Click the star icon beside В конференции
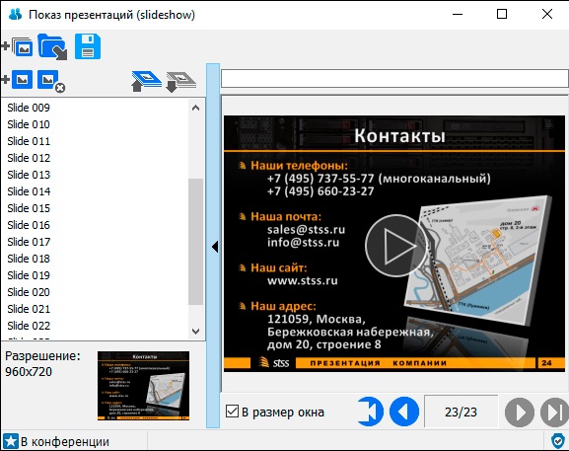Screen dimensions: 569x451 10,441
